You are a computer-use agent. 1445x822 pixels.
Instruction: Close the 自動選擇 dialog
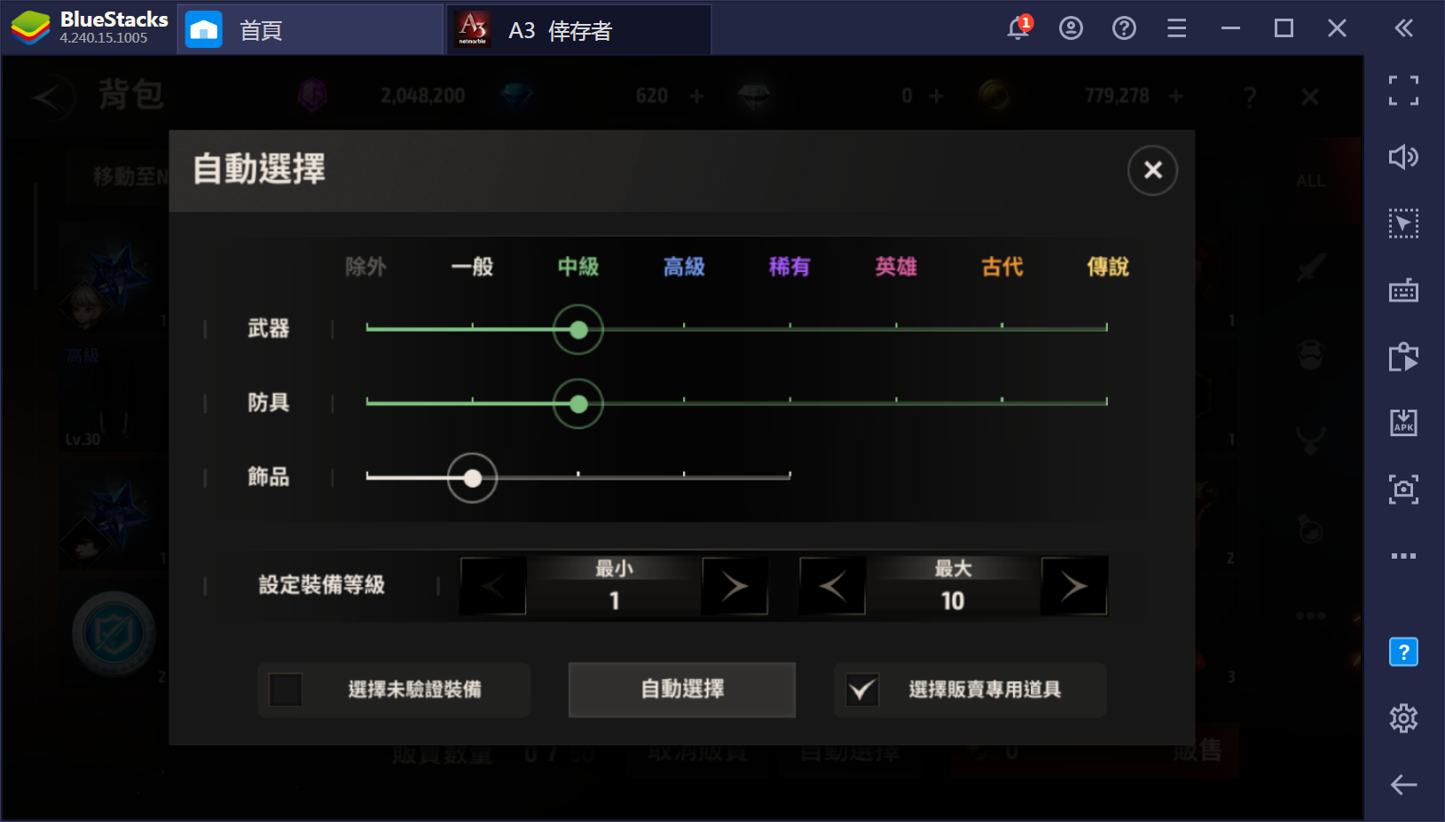click(x=1152, y=170)
